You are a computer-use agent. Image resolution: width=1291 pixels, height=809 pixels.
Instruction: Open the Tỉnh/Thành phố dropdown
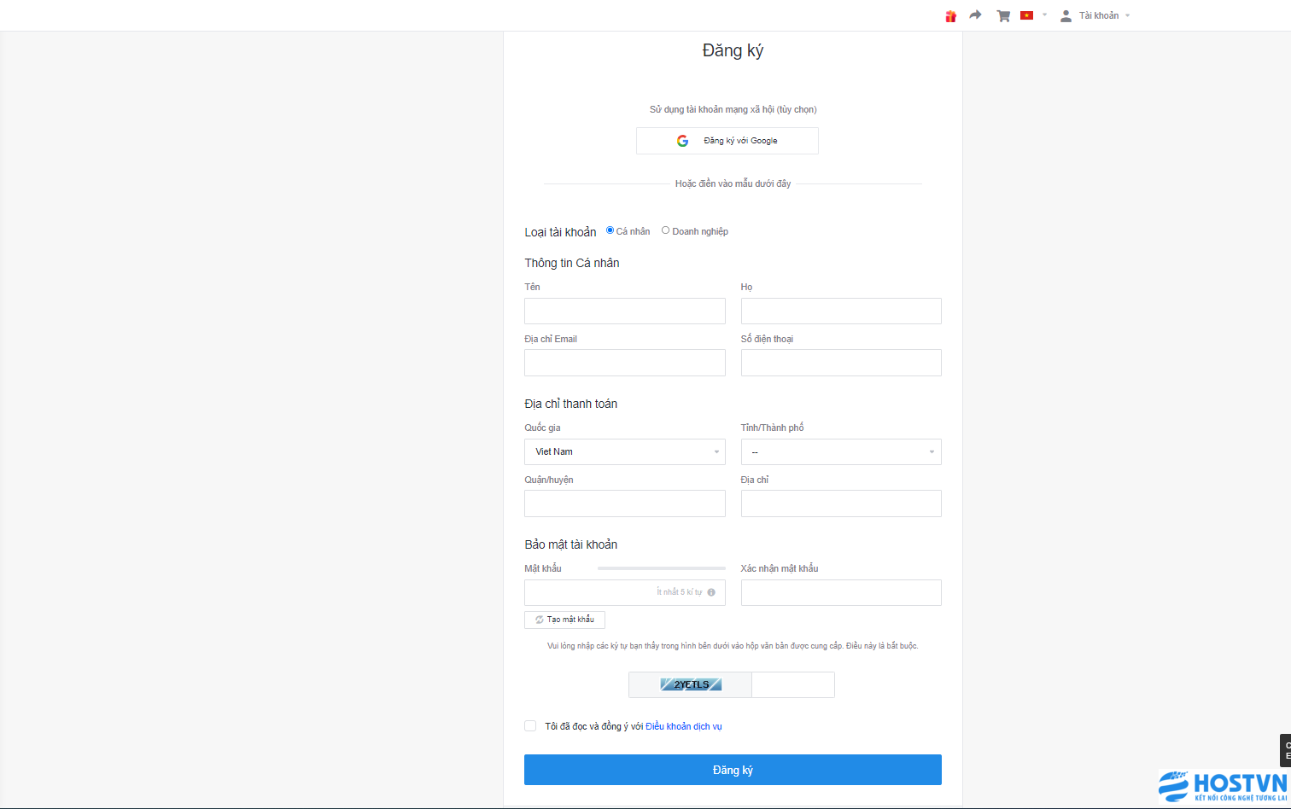[x=841, y=451]
